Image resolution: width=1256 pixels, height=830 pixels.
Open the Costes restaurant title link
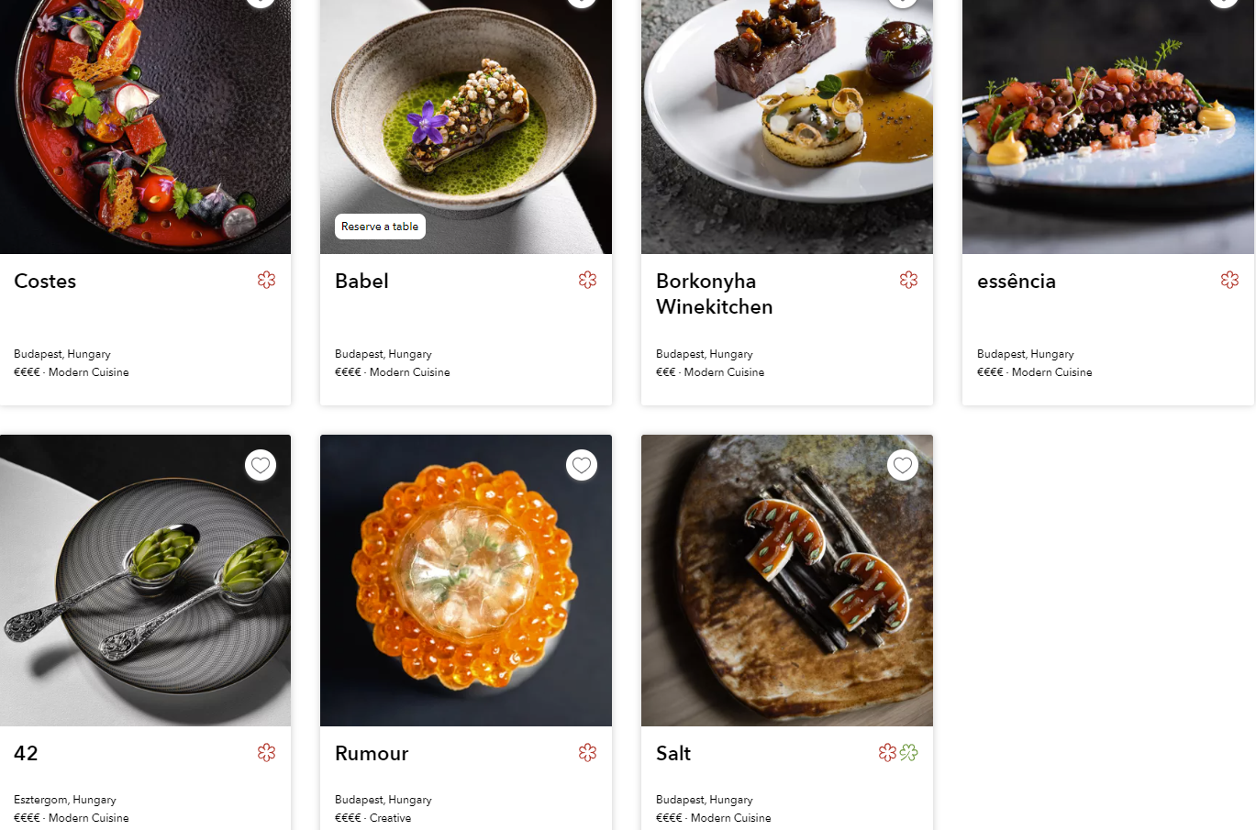pos(45,282)
